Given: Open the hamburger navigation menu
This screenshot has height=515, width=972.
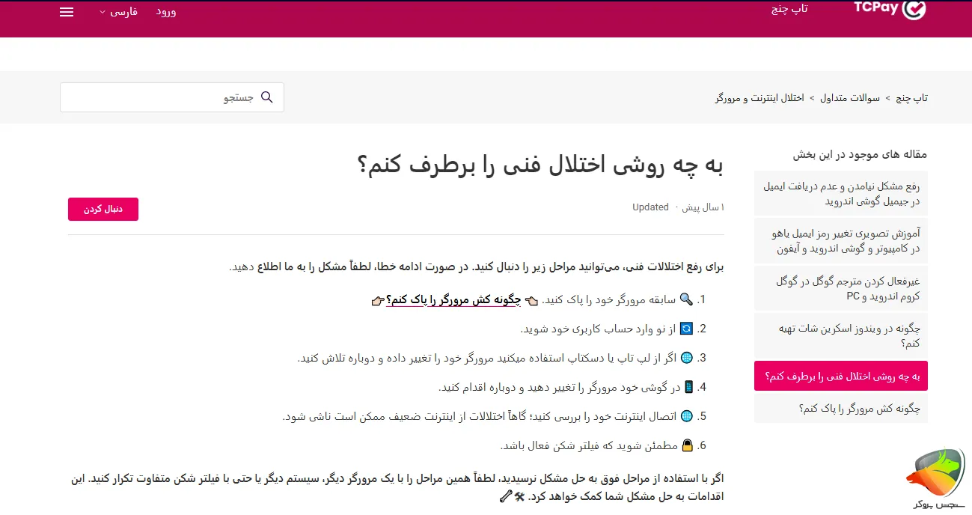Looking at the screenshot, I should pyautogui.click(x=66, y=12).
